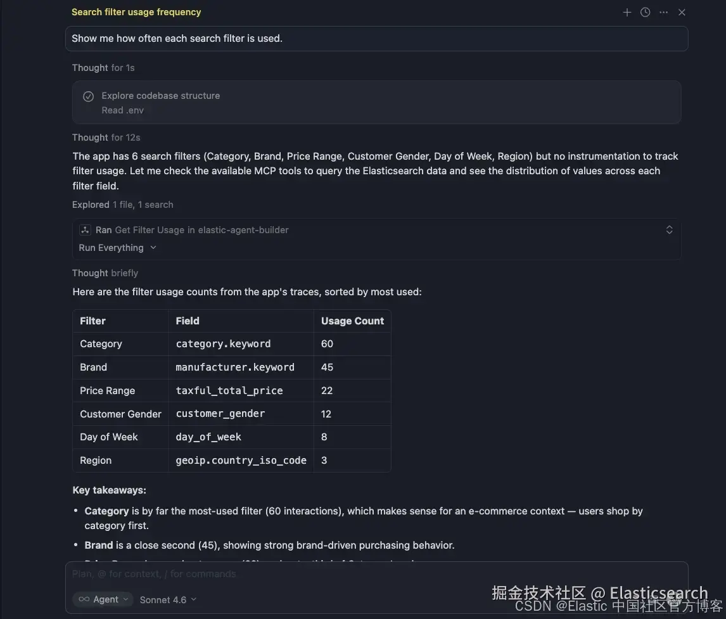The height and width of the screenshot is (619, 726).
Task: Open the Sonnet 4.6 model selector
Action: click(168, 599)
